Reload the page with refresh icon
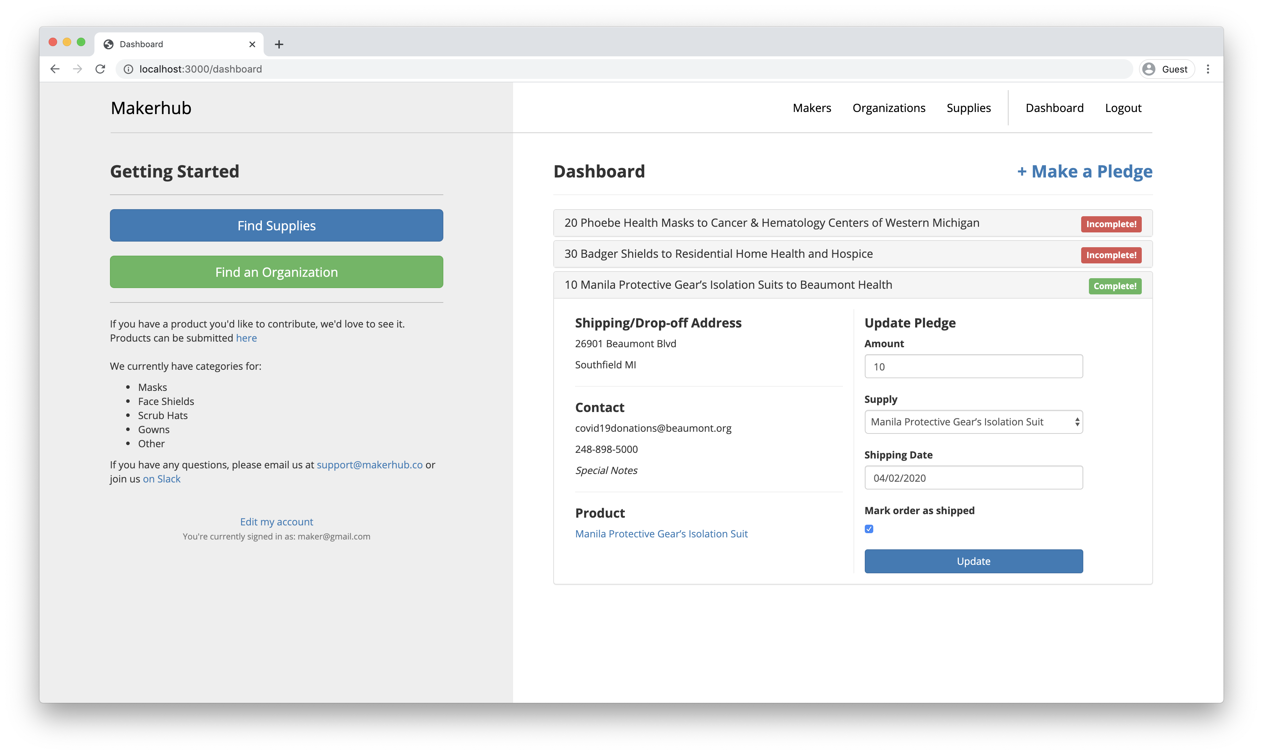Viewport: 1263px width, 755px height. 100,69
